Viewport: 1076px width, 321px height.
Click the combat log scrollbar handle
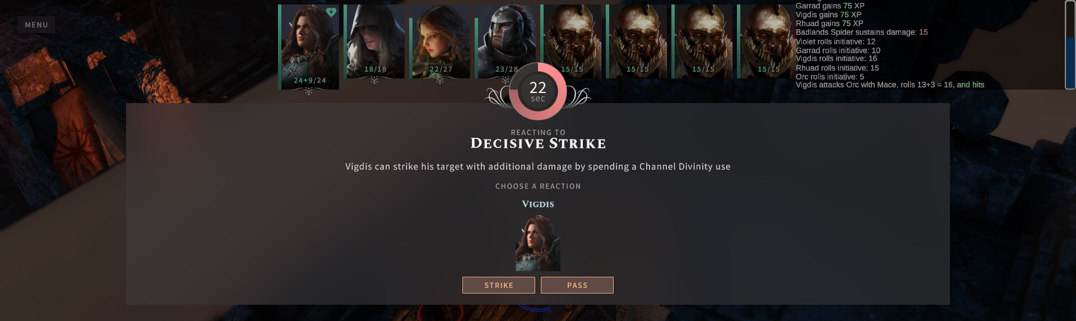pyautogui.click(x=1070, y=62)
